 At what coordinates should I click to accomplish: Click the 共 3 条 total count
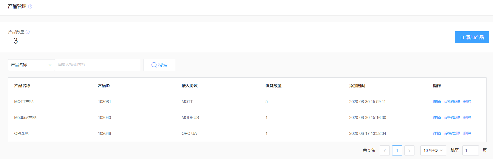point(369,150)
